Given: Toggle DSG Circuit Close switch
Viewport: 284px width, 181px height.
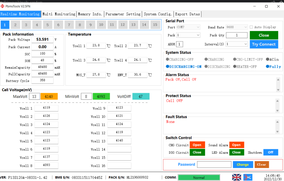Looking at the screenshot, I should (x=197, y=152).
